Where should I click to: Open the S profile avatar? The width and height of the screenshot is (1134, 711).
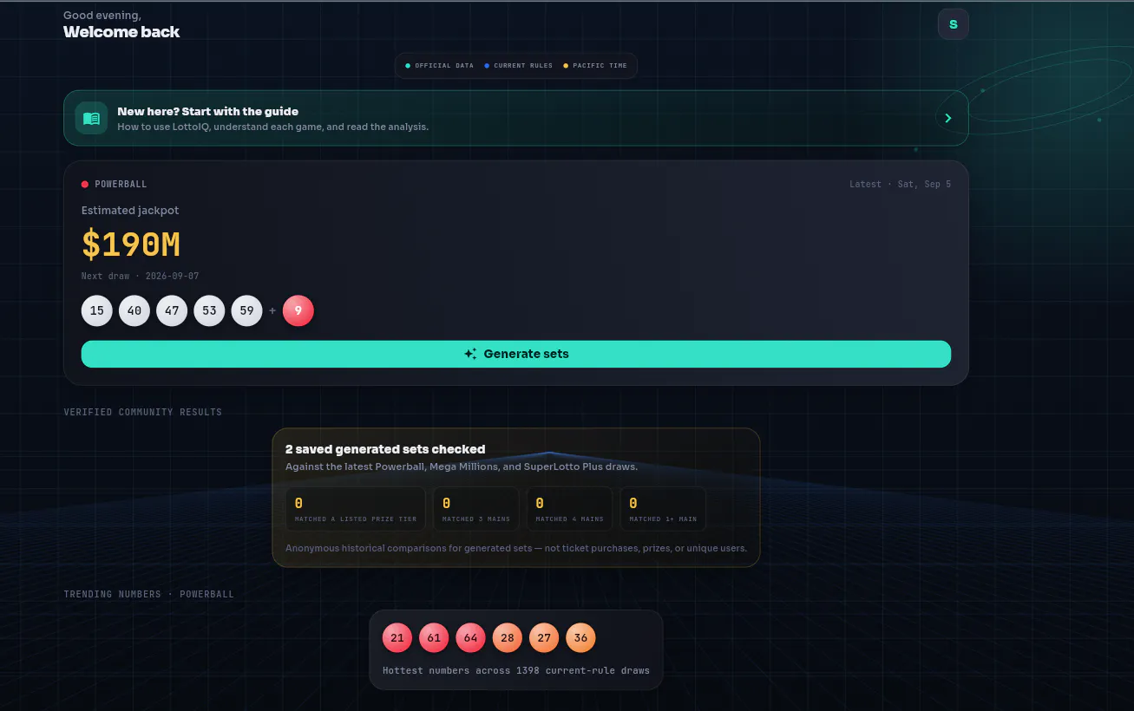[953, 24]
